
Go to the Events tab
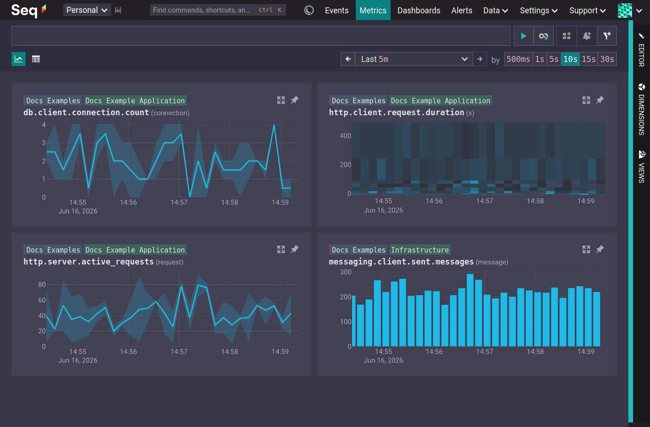(336, 11)
